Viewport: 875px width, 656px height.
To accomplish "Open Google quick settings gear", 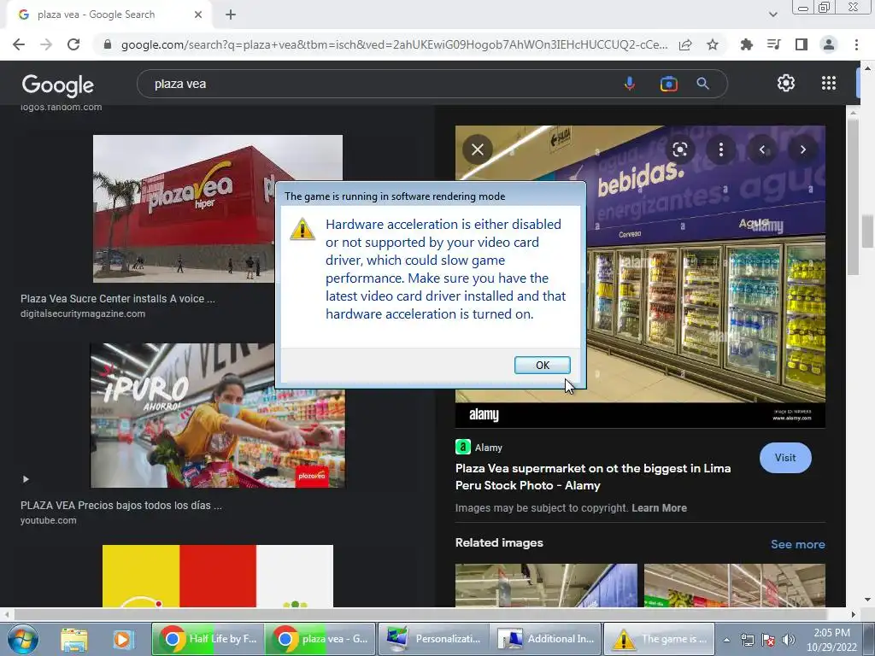I will [x=786, y=83].
